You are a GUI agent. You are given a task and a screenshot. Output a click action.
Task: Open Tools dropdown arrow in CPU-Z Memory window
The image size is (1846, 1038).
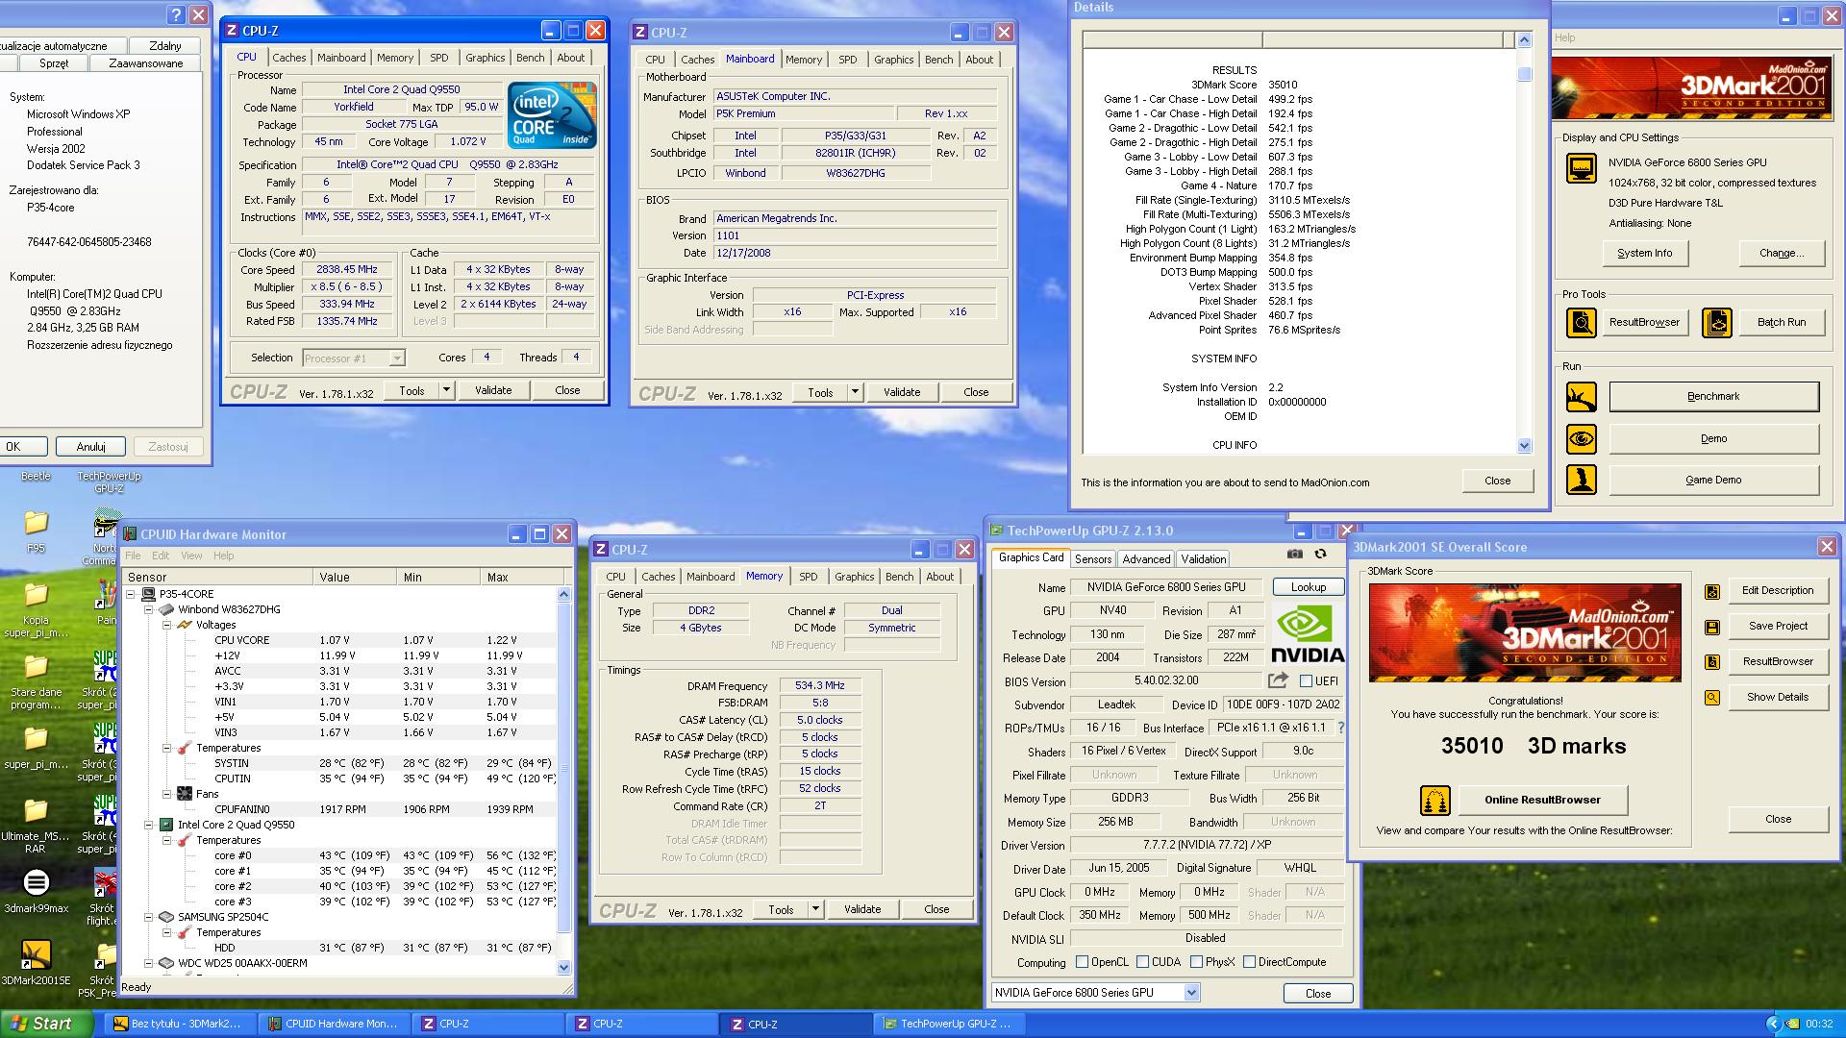click(815, 909)
